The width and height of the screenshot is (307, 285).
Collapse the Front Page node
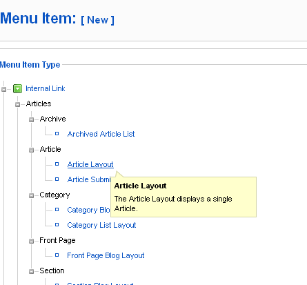pos(31,241)
